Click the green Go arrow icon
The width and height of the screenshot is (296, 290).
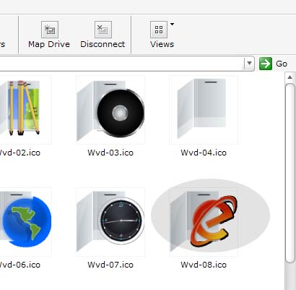coord(266,64)
